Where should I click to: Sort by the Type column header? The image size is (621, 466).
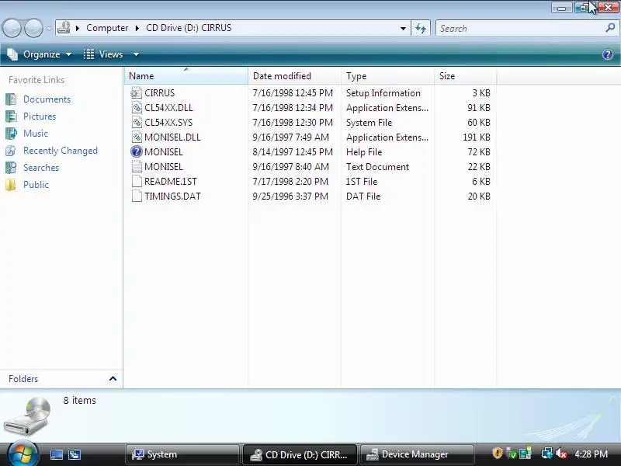[x=387, y=75]
